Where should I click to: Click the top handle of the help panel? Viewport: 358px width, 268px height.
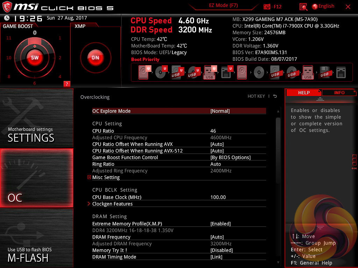coord(320,99)
